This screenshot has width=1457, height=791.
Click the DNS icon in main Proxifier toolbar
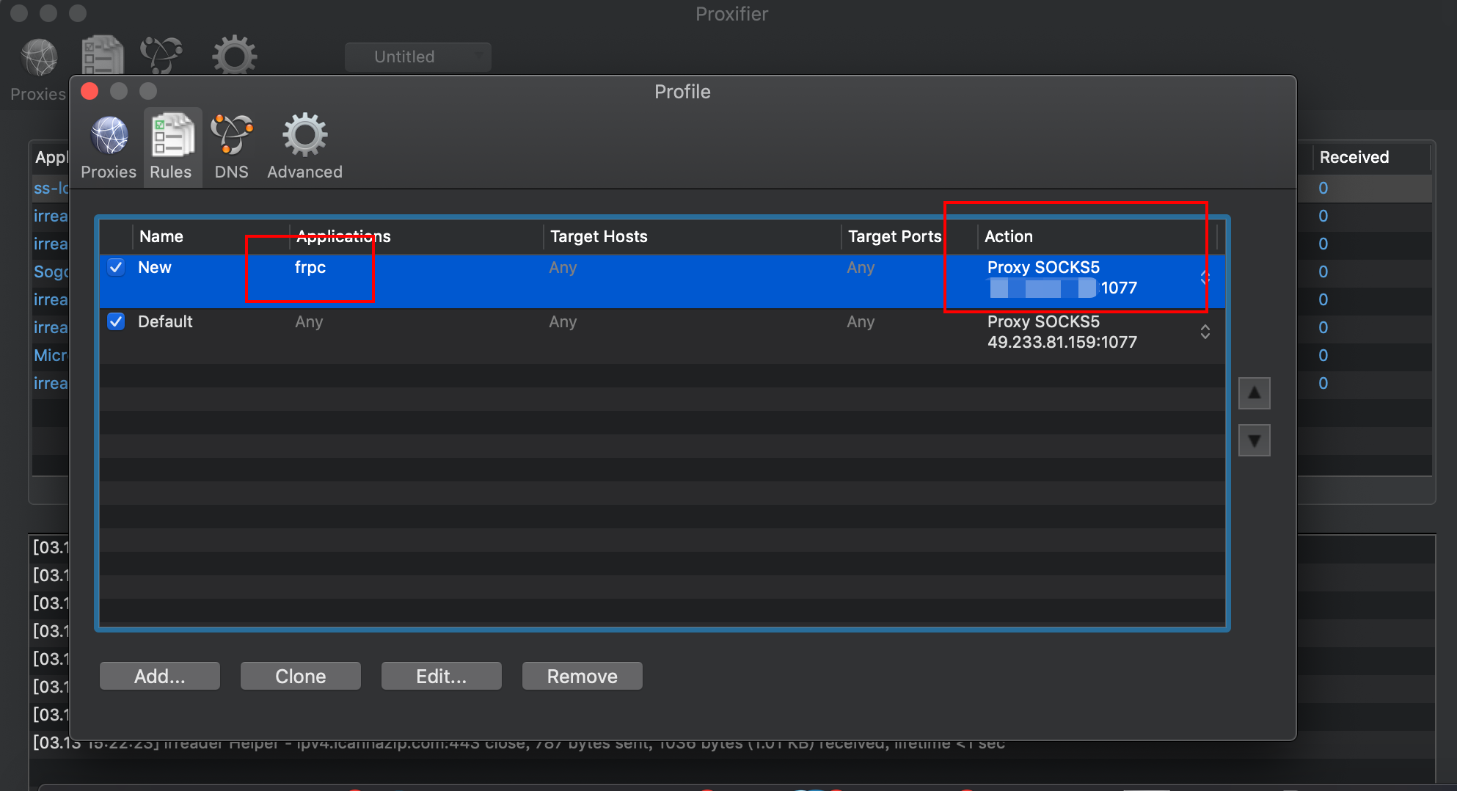click(x=161, y=55)
